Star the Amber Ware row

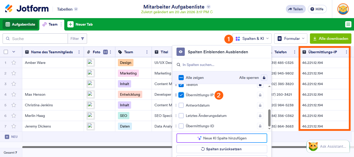(x=14, y=63)
